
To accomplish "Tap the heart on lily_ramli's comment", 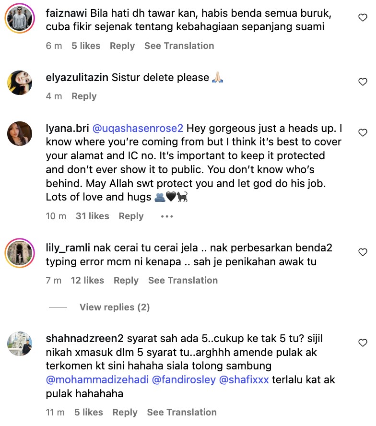I will [363, 252].
